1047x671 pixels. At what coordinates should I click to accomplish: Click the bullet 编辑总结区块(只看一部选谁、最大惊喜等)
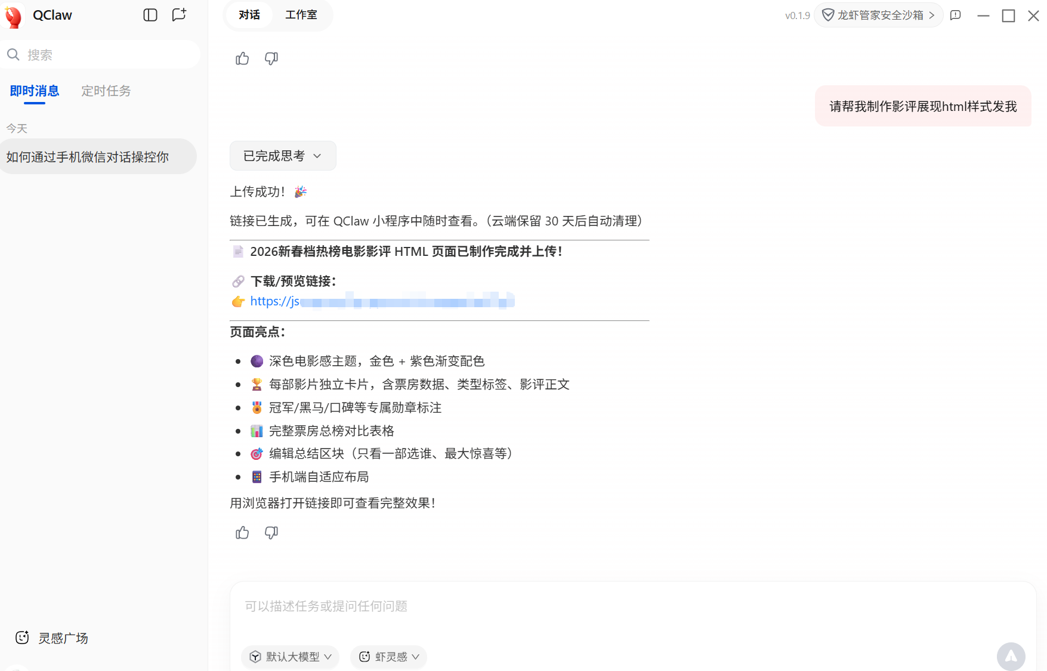(391, 453)
